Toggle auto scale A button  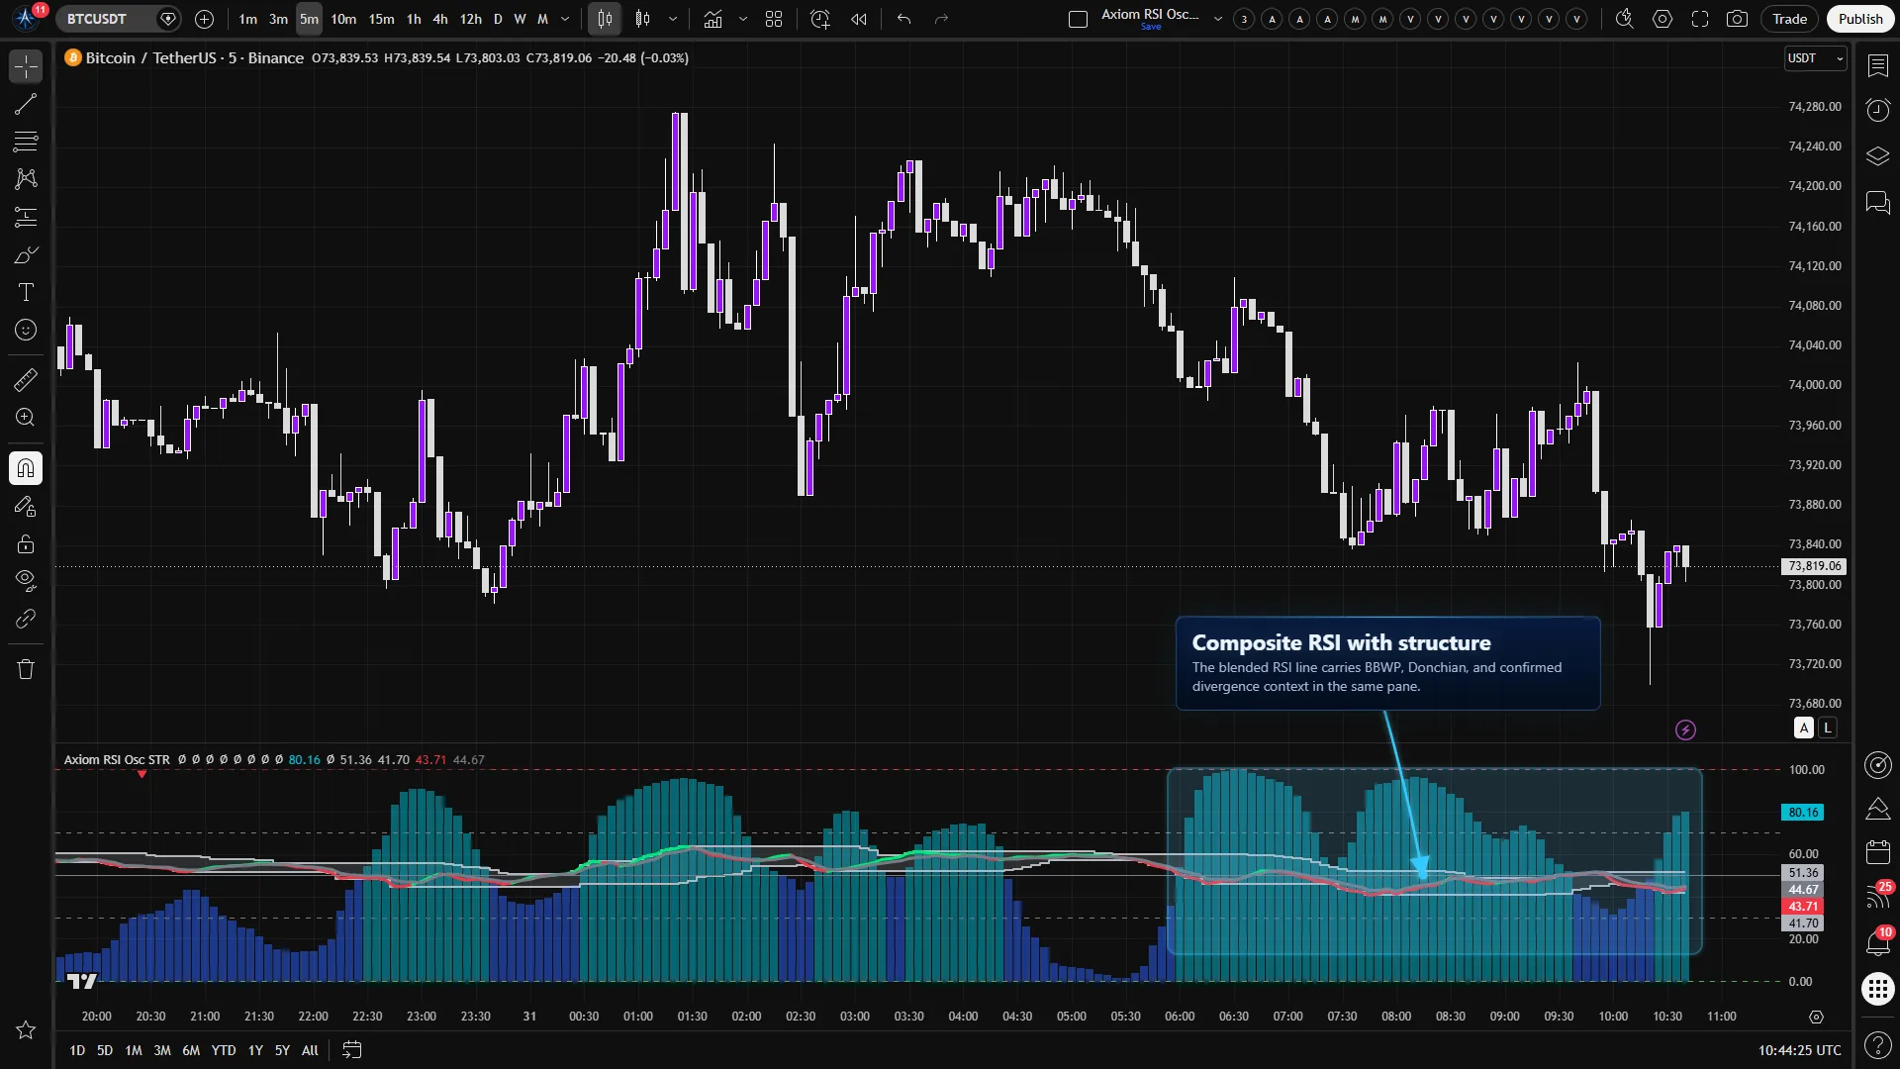(1804, 729)
